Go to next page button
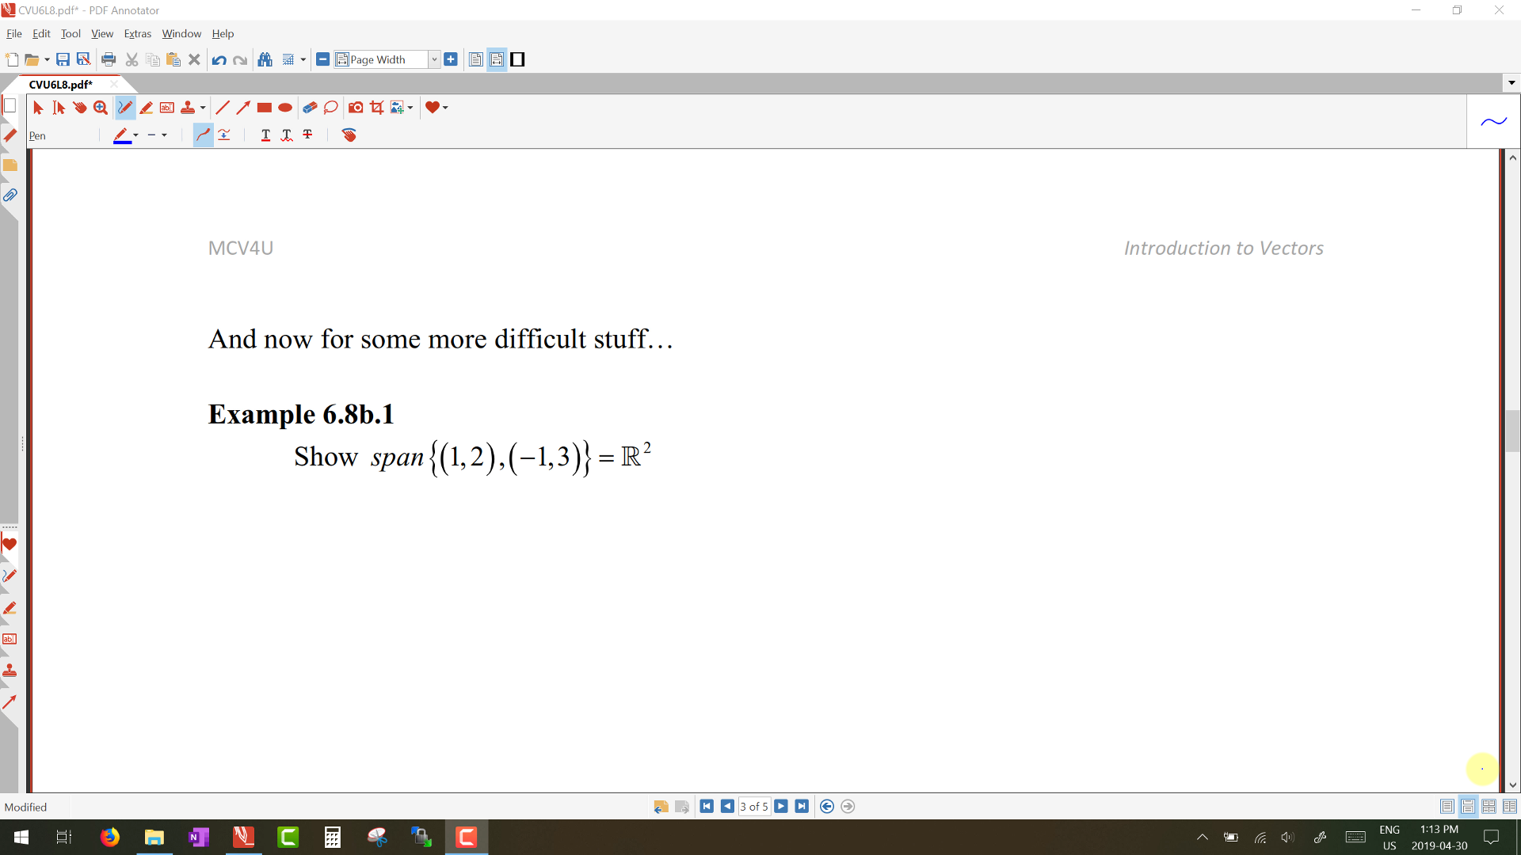1521x855 pixels. (781, 807)
